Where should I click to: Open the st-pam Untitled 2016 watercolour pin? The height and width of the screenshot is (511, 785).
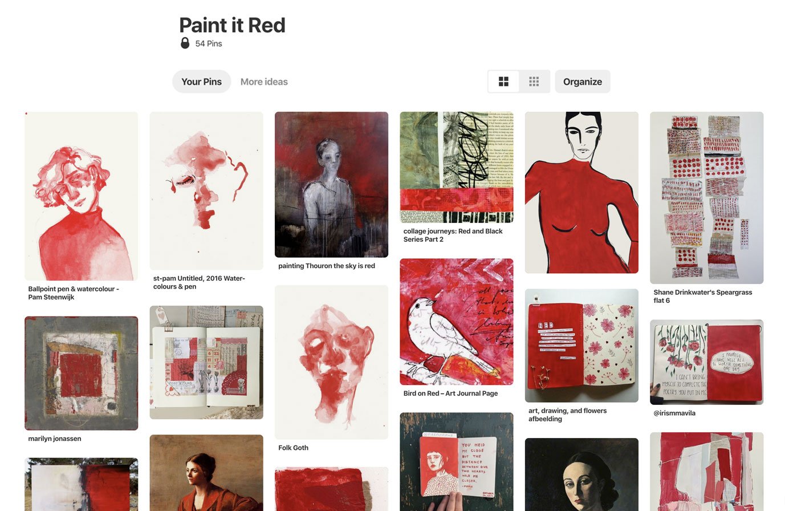[206, 191]
